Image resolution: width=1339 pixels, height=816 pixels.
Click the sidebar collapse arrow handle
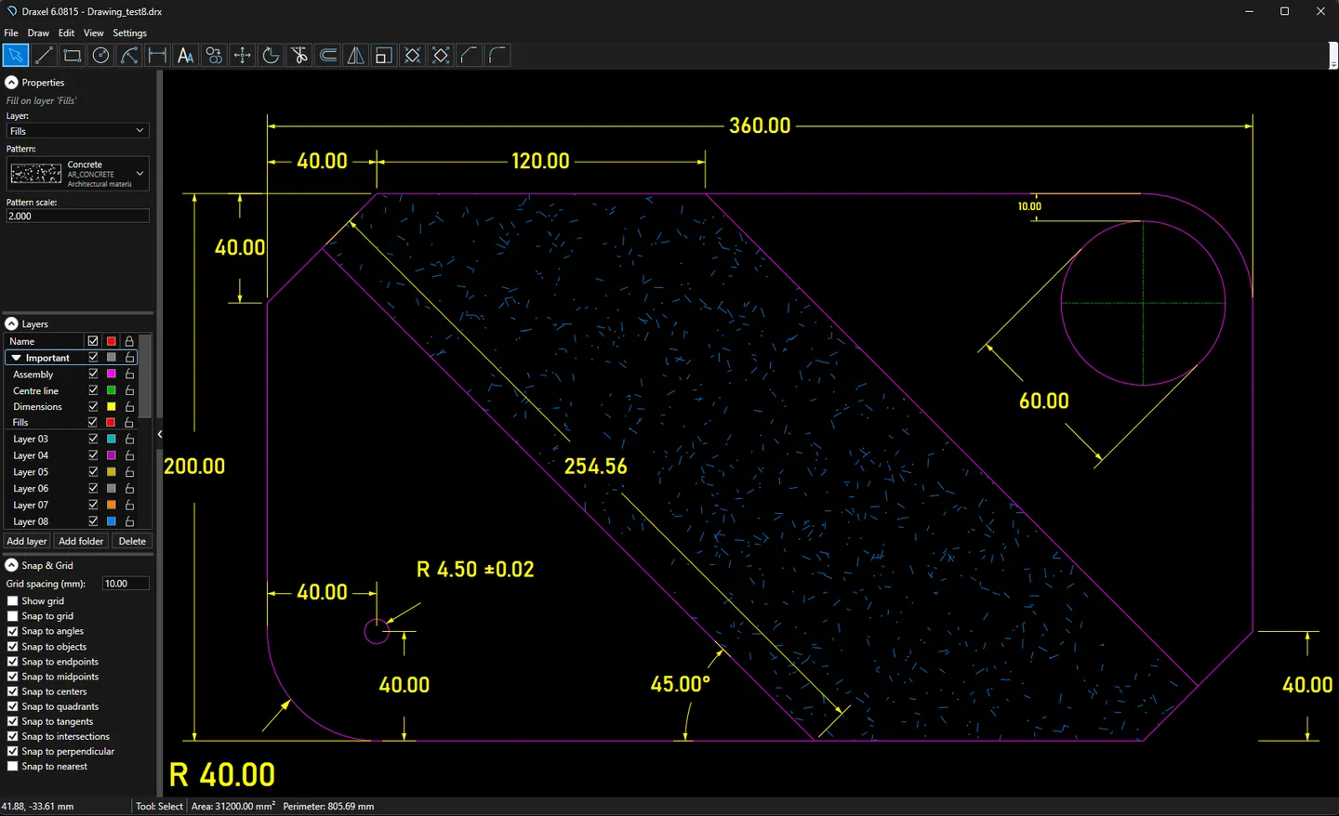pyautogui.click(x=160, y=434)
